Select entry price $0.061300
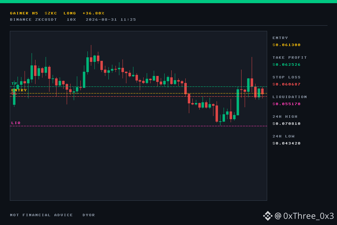337x225 pixels. [286, 45]
